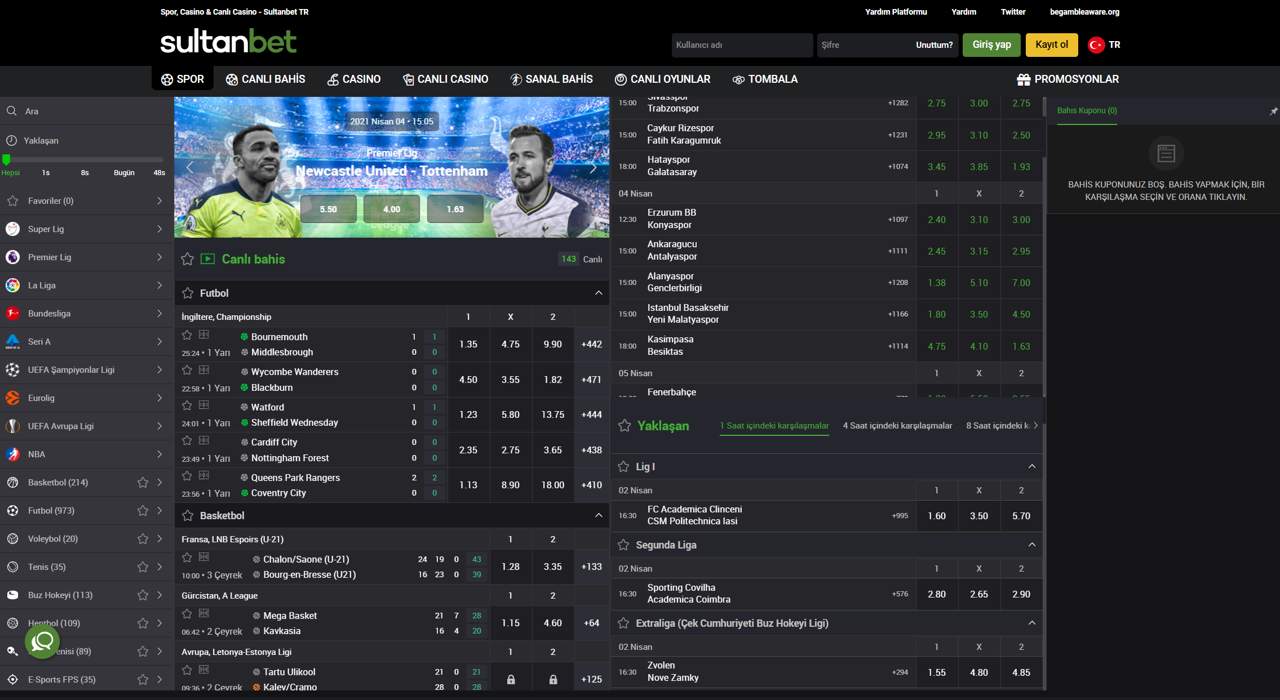Image resolution: width=1280 pixels, height=700 pixels.
Task: Click the live stream play icon near Canlı bahis
Action: click(x=208, y=258)
